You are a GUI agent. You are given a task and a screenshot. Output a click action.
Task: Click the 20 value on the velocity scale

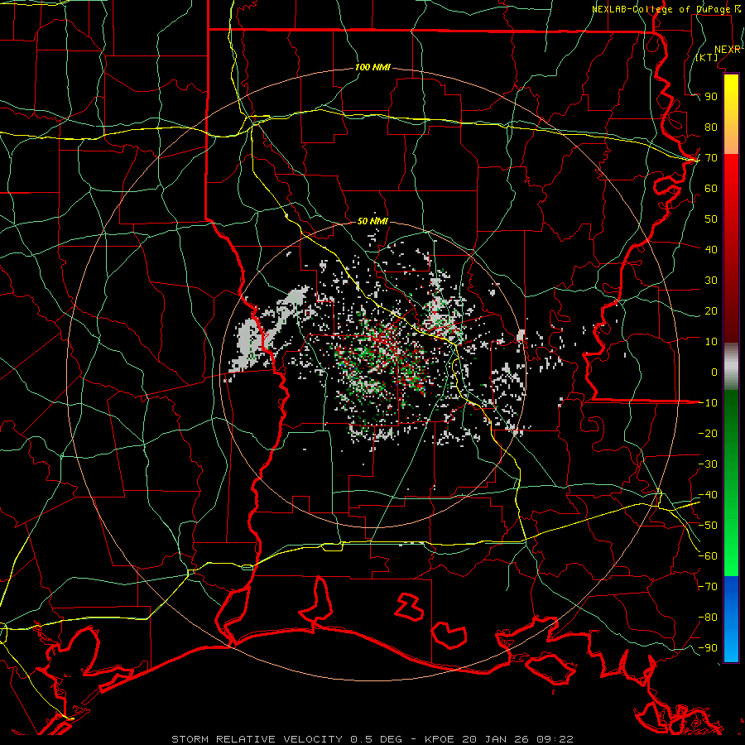coord(711,311)
